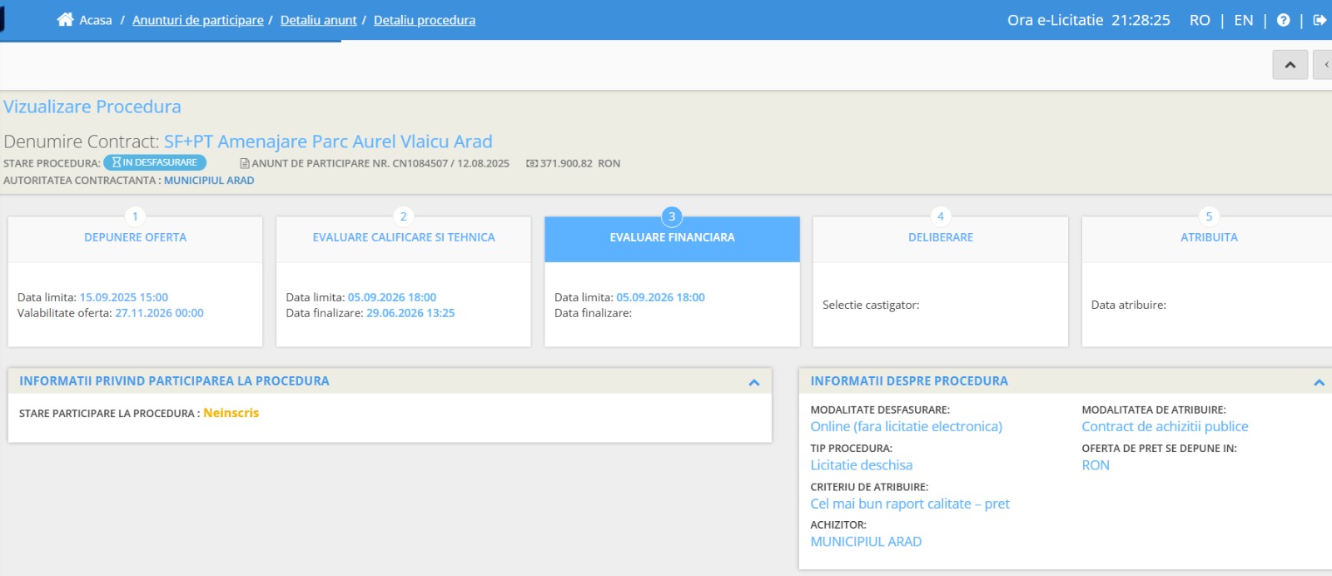Open the Atribuita stage
Screen dimensions: 1332x576
[1209, 238]
